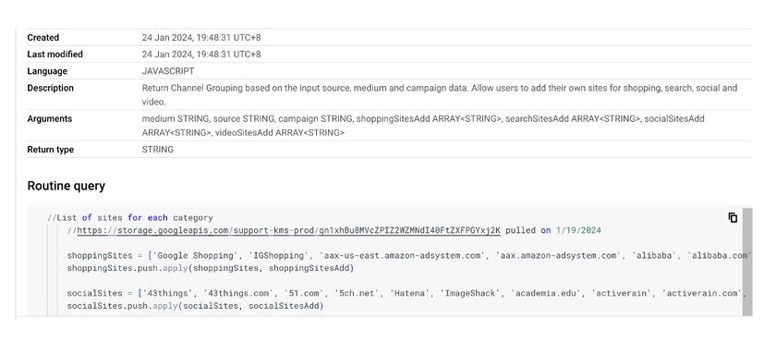The width and height of the screenshot is (776, 354).
Task: Click the Return Channel Grouping description text
Action: pyautogui.click(x=440, y=95)
